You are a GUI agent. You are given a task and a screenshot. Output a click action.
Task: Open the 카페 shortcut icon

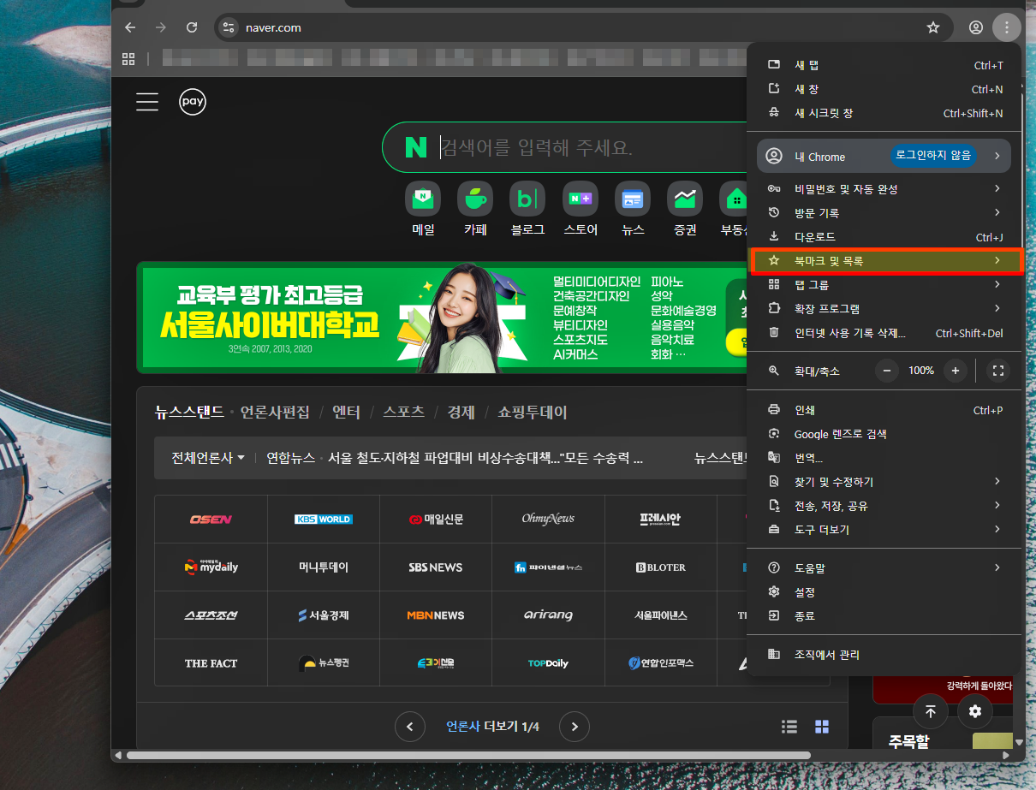[475, 199]
